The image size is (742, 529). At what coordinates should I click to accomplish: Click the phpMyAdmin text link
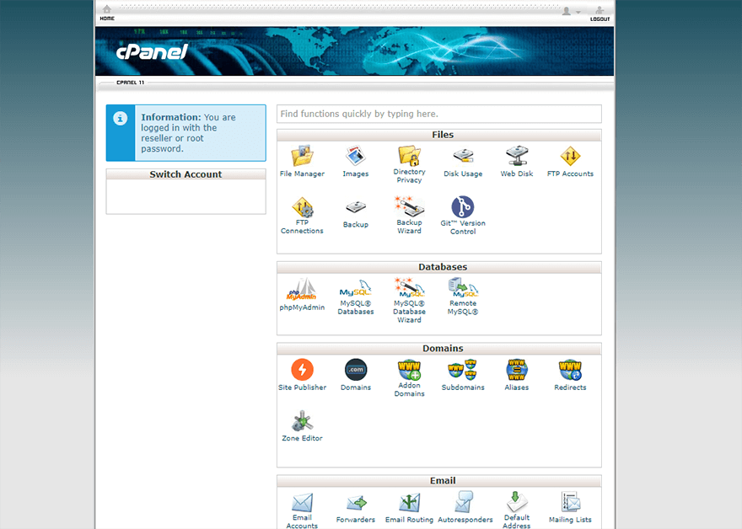coord(302,307)
